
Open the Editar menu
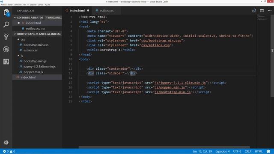(x=10, y=5)
